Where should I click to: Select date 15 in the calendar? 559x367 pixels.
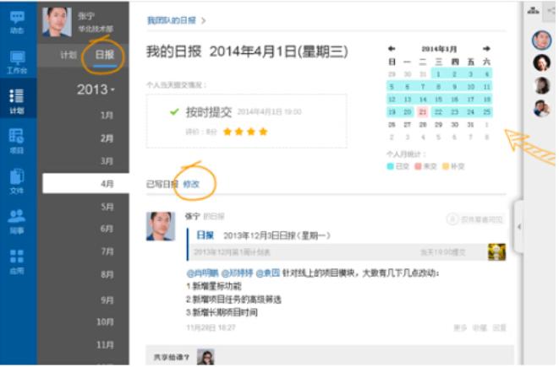[439, 100]
